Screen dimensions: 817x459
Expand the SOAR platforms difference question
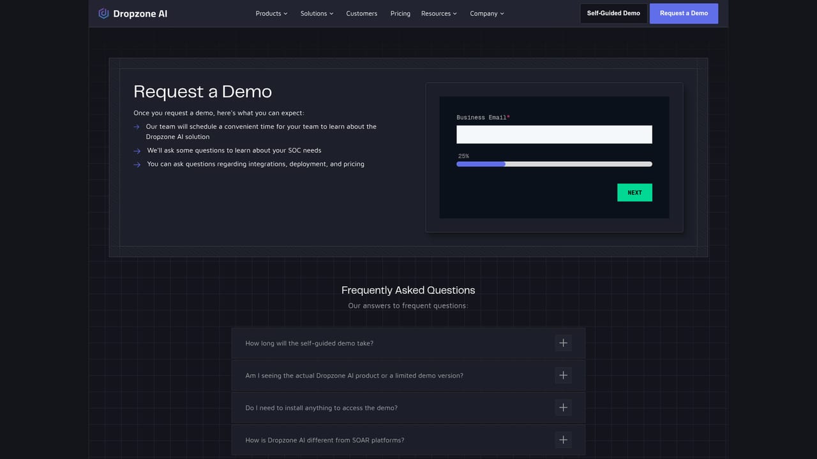pos(408,440)
